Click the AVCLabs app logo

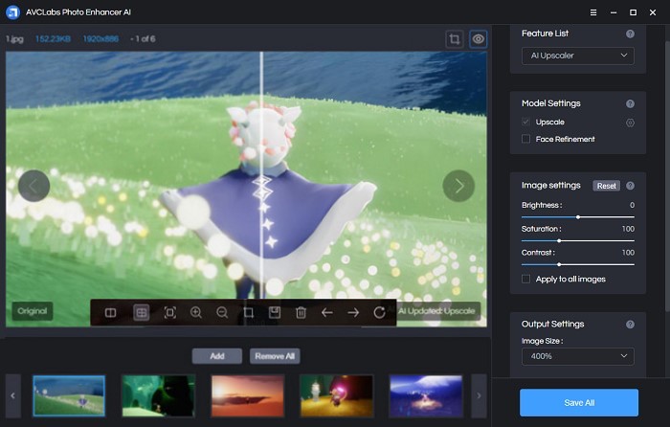[12, 12]
